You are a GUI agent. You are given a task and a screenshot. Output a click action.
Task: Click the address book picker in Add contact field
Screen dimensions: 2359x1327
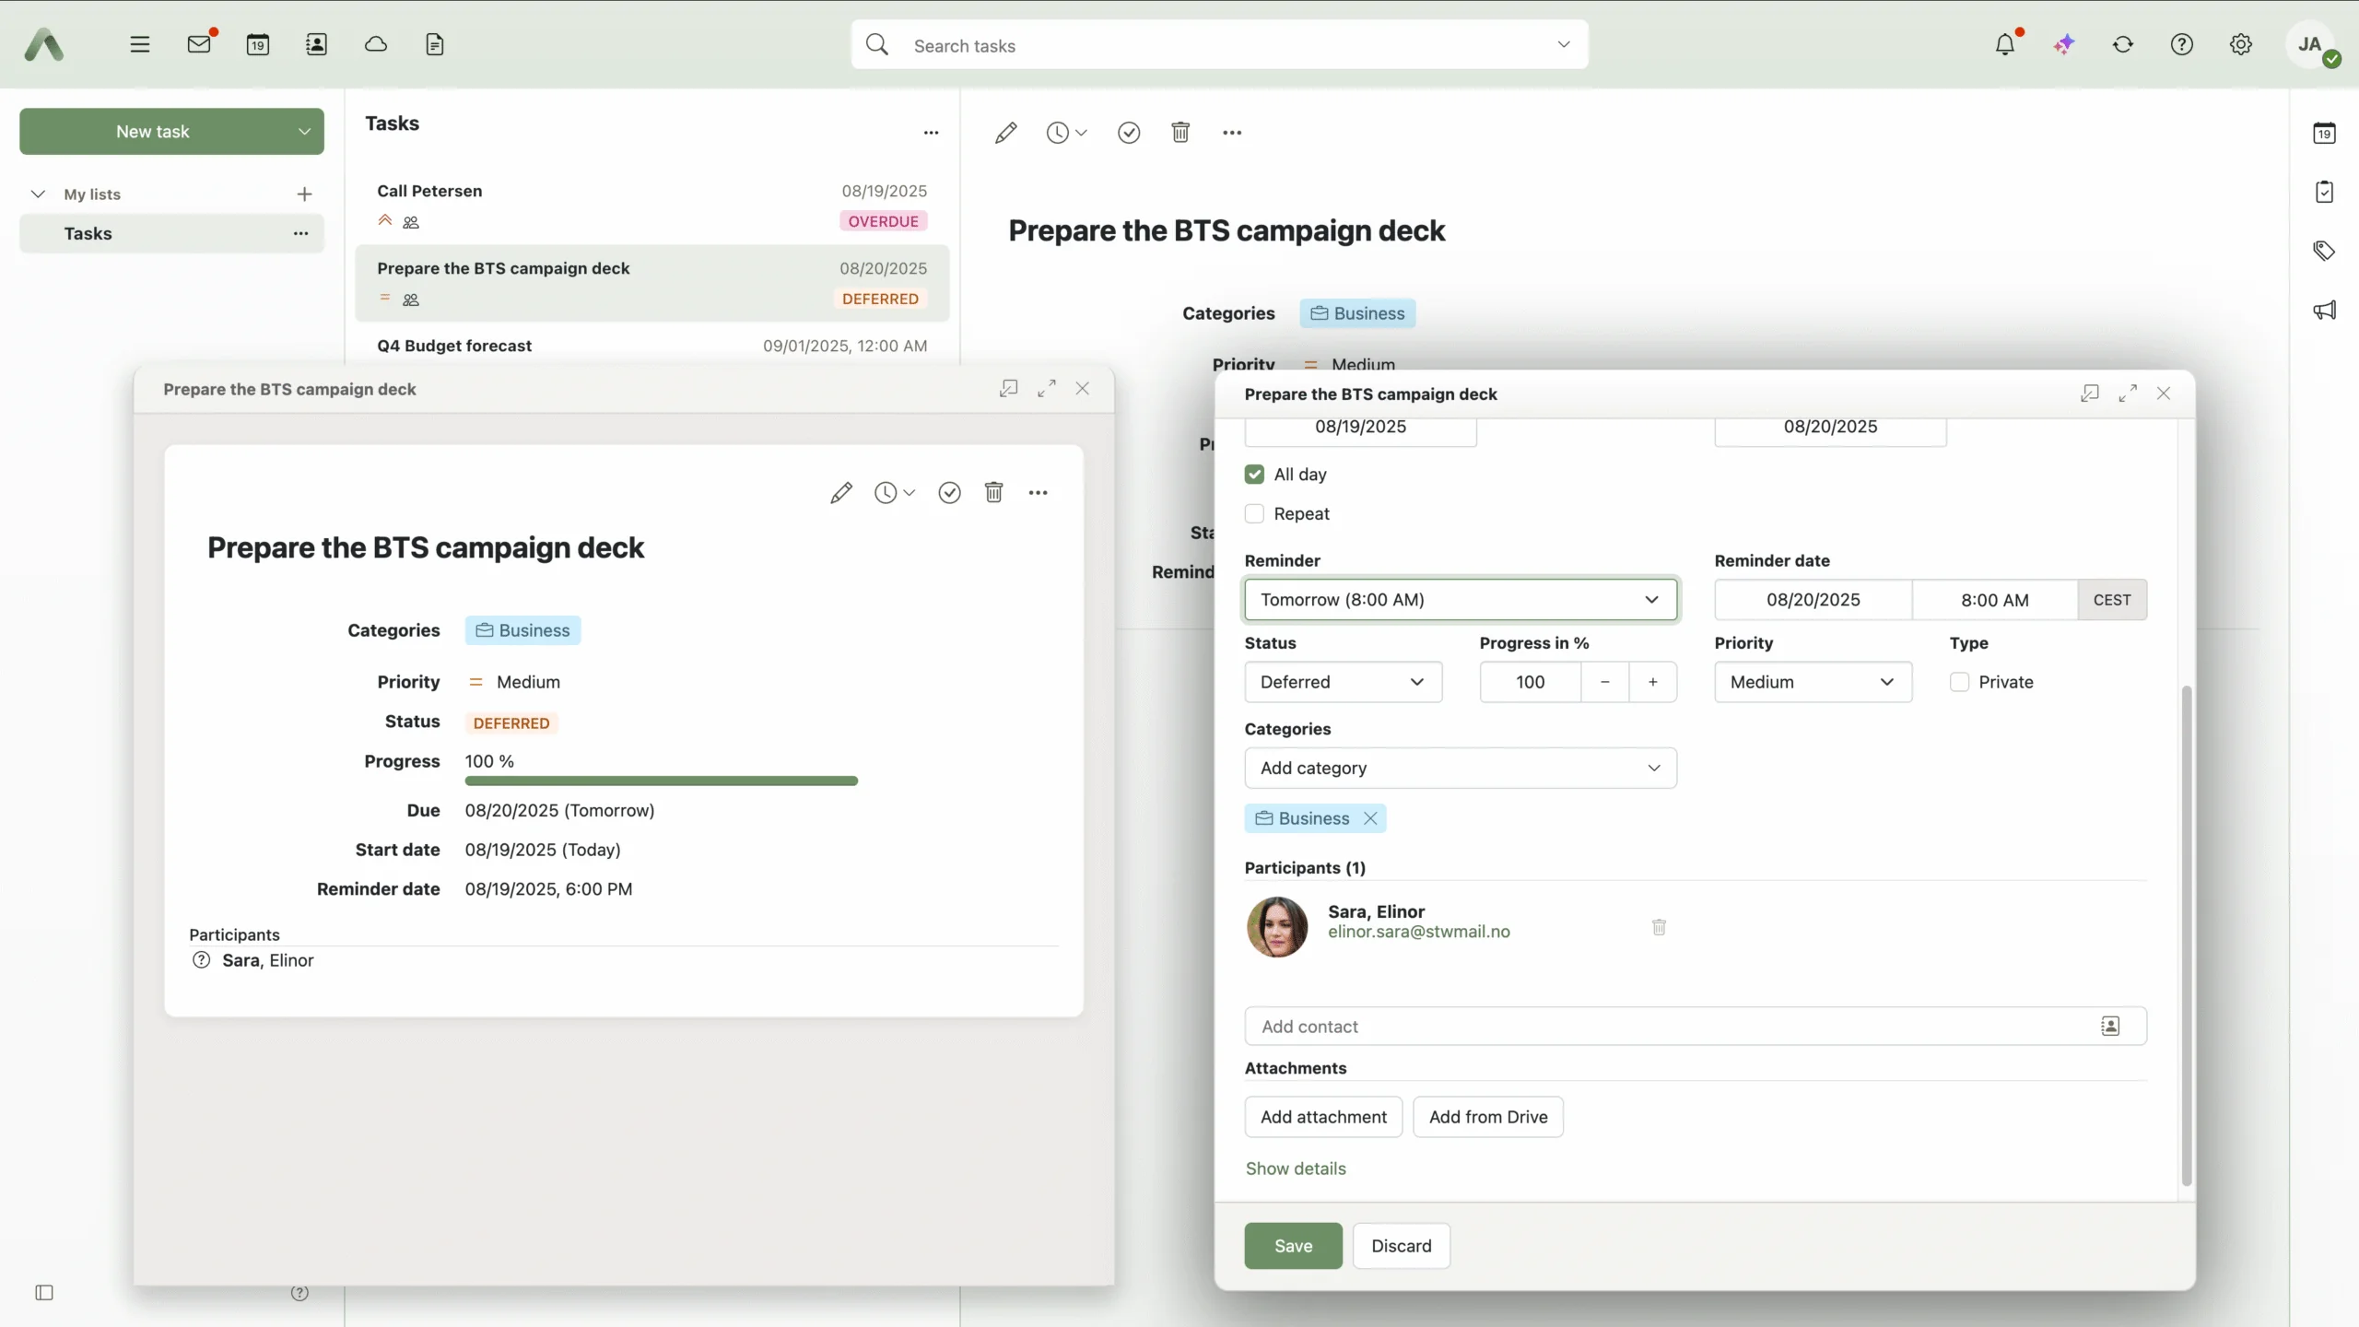coord(2110,1027)
